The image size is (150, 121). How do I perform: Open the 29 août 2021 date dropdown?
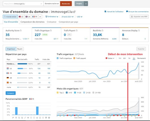tap(67, 17)
